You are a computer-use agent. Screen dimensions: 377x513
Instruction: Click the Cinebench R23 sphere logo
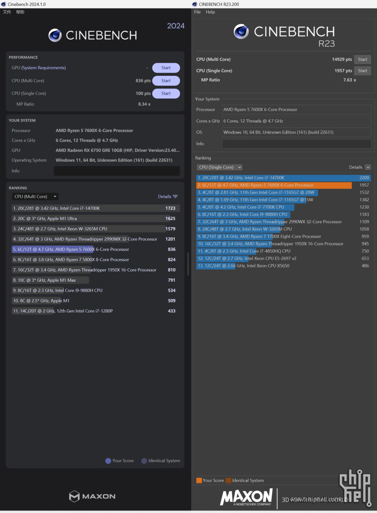point(241,32)
